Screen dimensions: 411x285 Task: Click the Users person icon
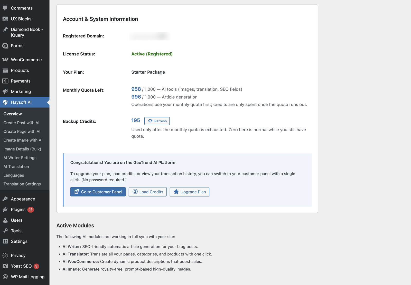click(x=5, y=220)
